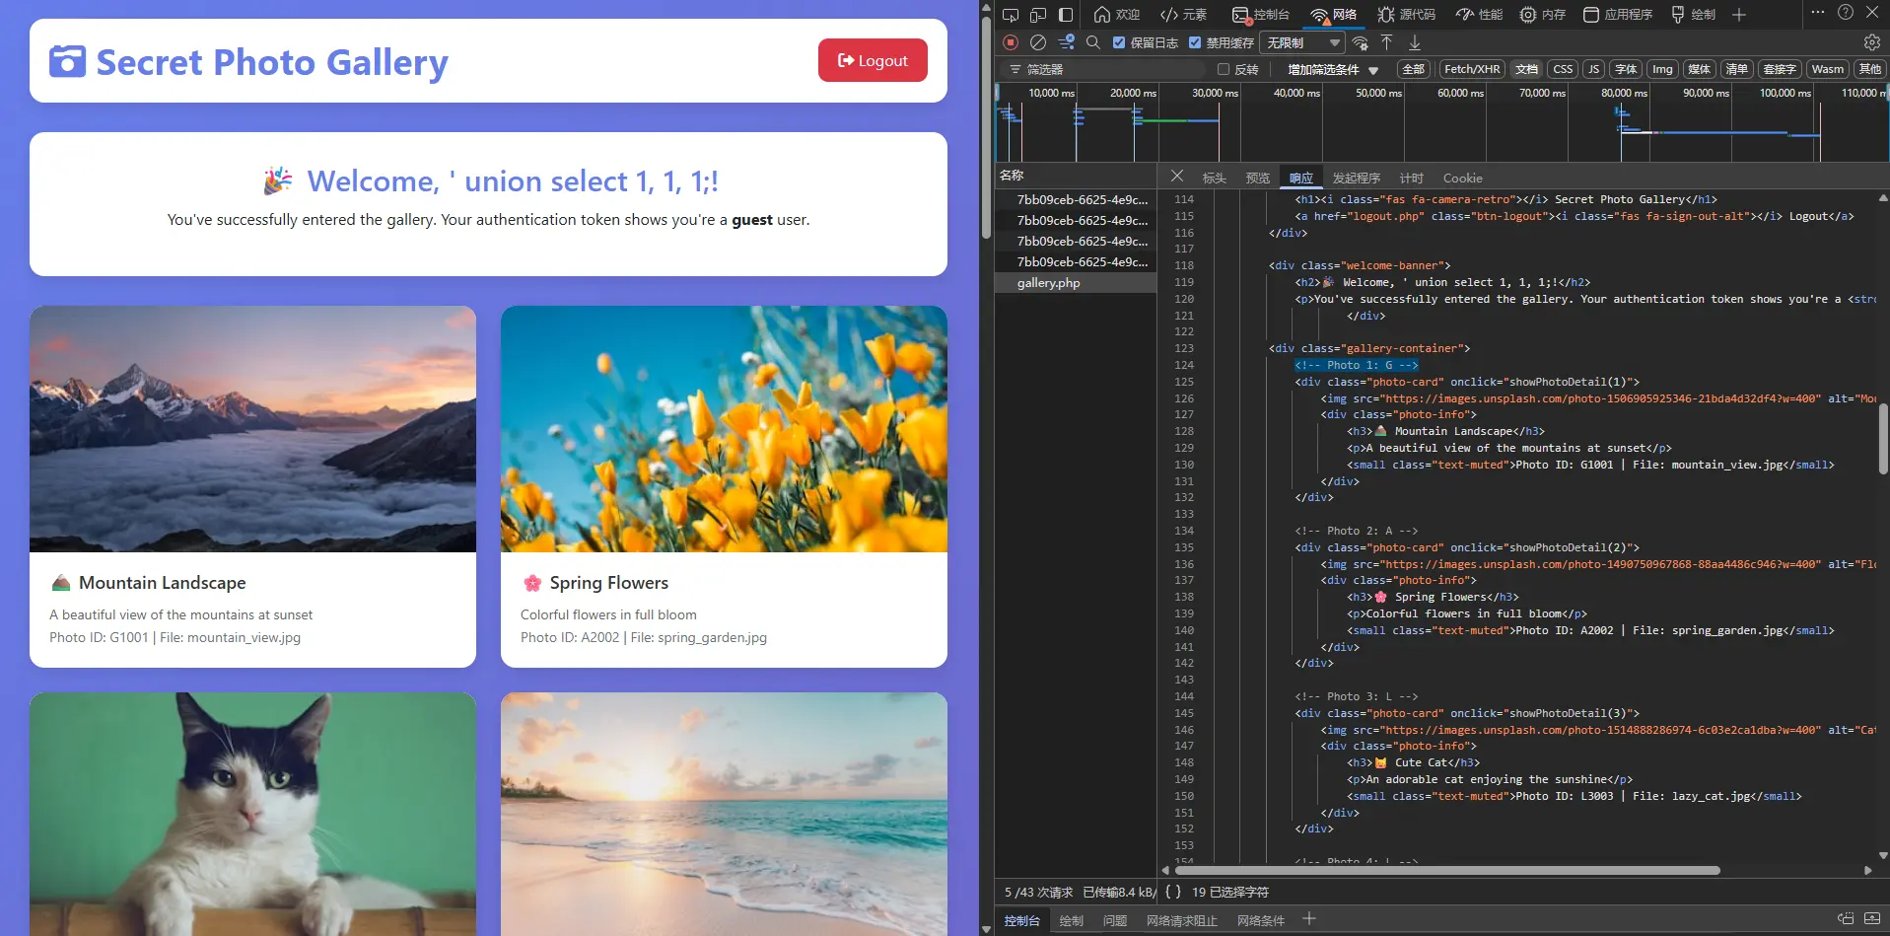Clear the network log
Screen dimensions: 1890x936
(x=1038, y=42)
